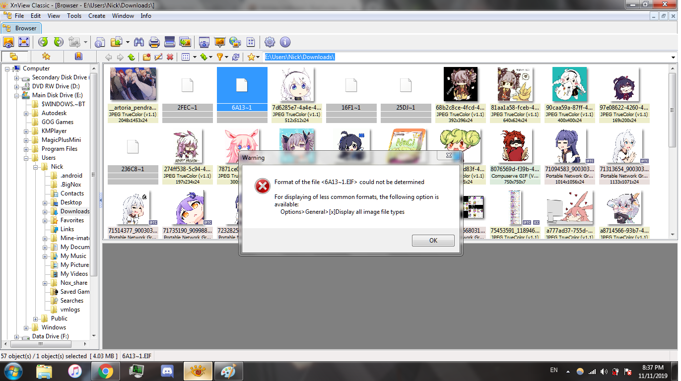
Task: Open the File menu
Action: [19, 16]
